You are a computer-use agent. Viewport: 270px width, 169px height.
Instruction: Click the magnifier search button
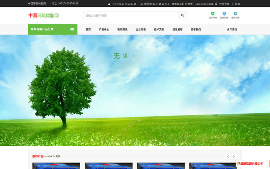click(183, 15)
